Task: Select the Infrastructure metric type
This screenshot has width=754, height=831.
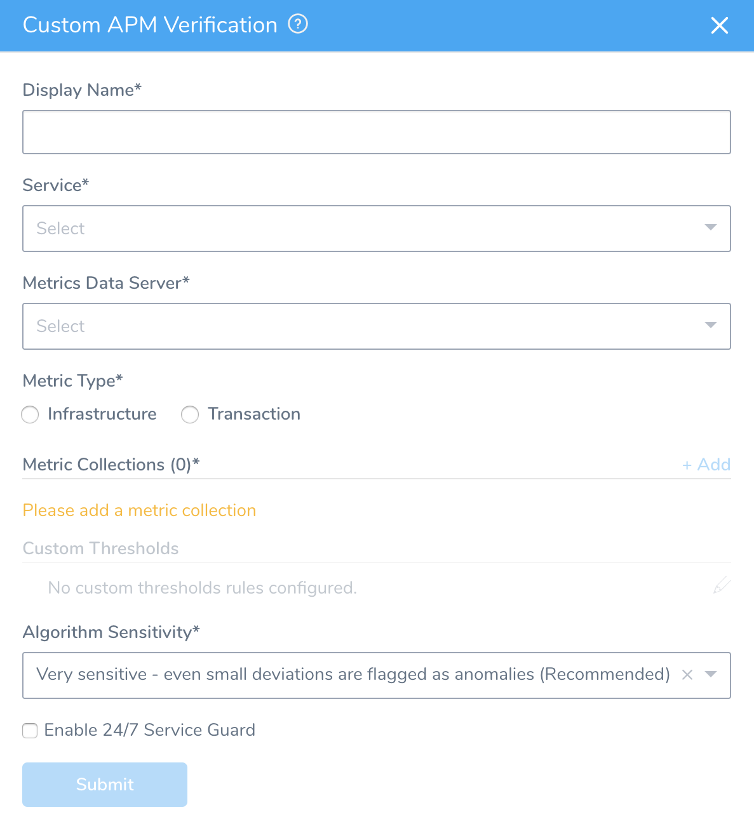Action: click(x=30, y=415)
